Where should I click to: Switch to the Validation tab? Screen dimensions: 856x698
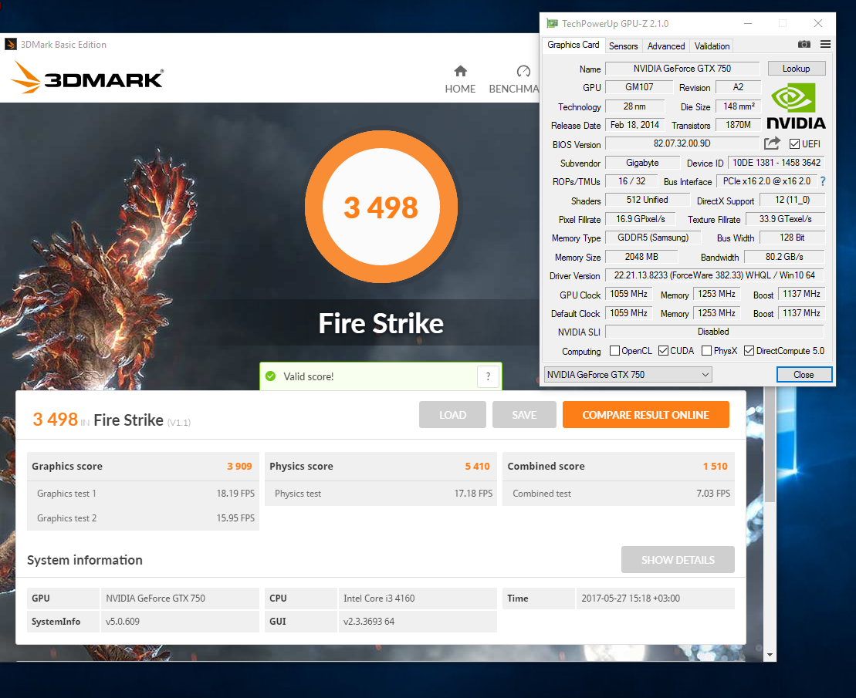[x=712, y=46]
